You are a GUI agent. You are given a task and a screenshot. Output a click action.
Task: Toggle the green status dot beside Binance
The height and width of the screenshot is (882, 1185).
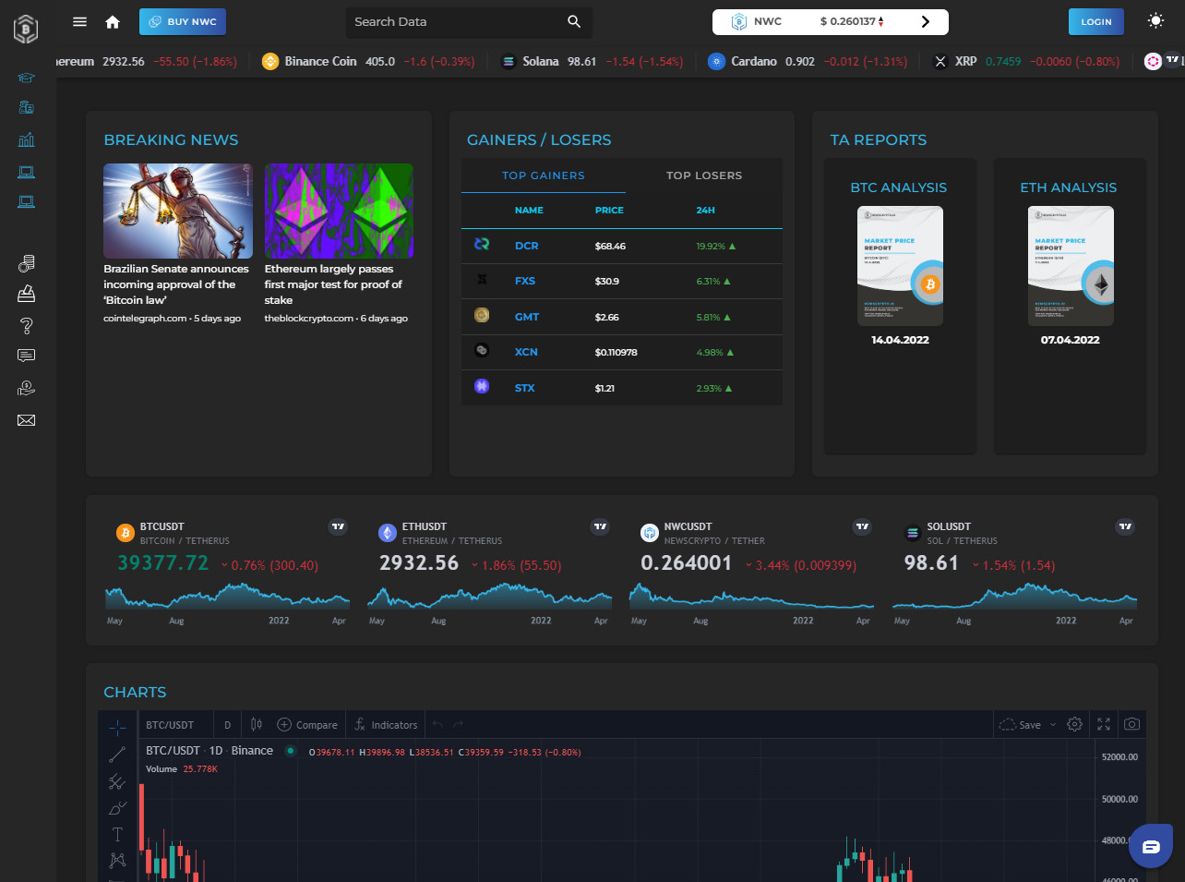(x=291, y=751)
